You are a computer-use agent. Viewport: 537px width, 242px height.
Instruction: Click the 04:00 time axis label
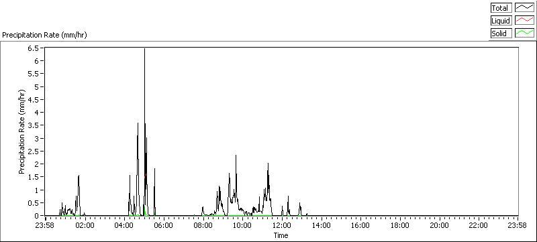coord(124,225)
